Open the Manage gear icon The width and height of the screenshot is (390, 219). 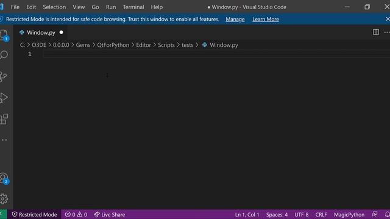[4, 199]
